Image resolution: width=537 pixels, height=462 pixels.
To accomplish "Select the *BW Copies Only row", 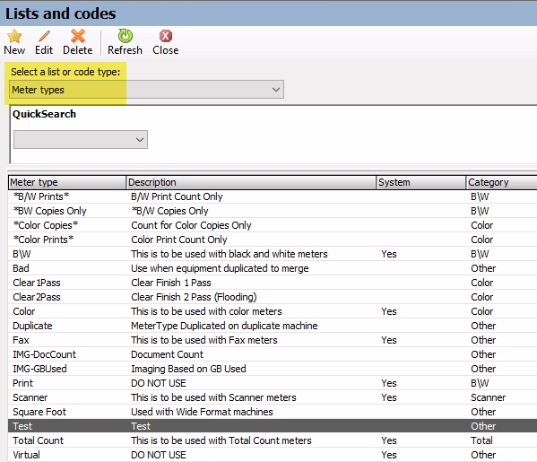I will [273, 211].
